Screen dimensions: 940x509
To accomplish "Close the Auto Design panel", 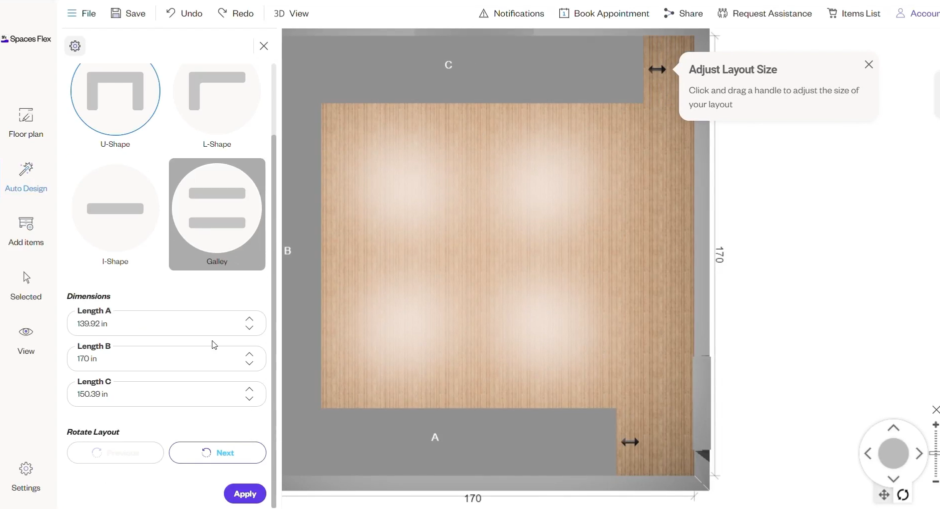I will click(264, 46).
